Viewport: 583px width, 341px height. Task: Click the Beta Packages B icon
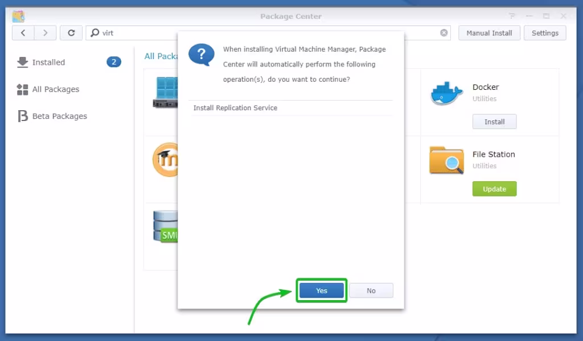[23, 116]
